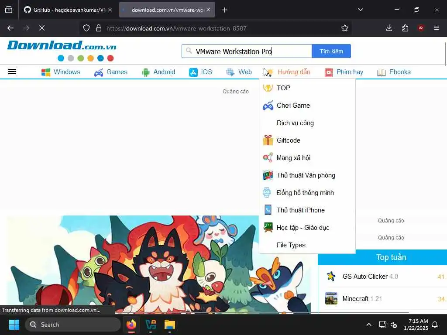The height and width of the screenshot is (335, 447).
Task: Open the Firefox downloads panel
Action: [389, 28]
